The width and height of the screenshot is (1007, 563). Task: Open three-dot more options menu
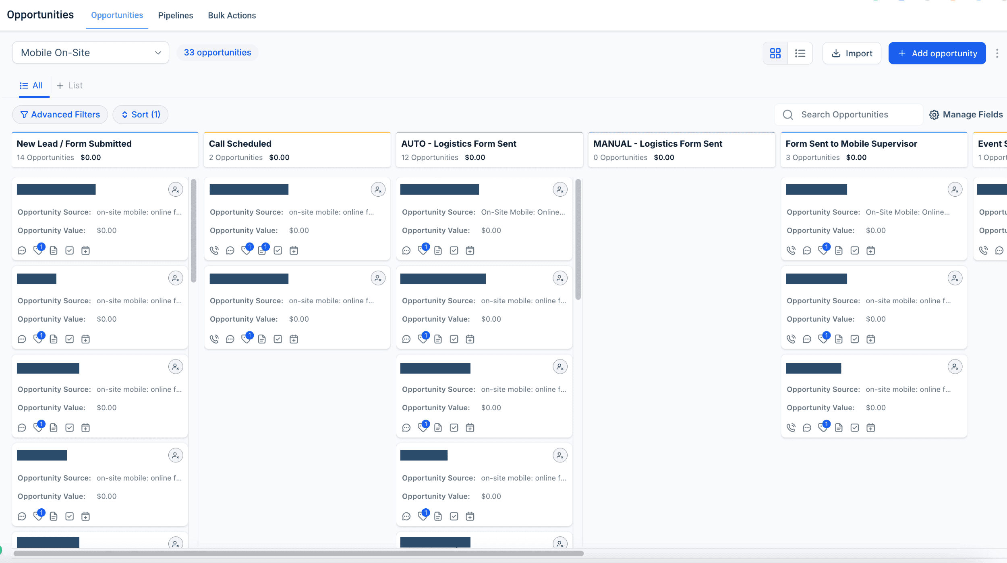tap(997, 53)
